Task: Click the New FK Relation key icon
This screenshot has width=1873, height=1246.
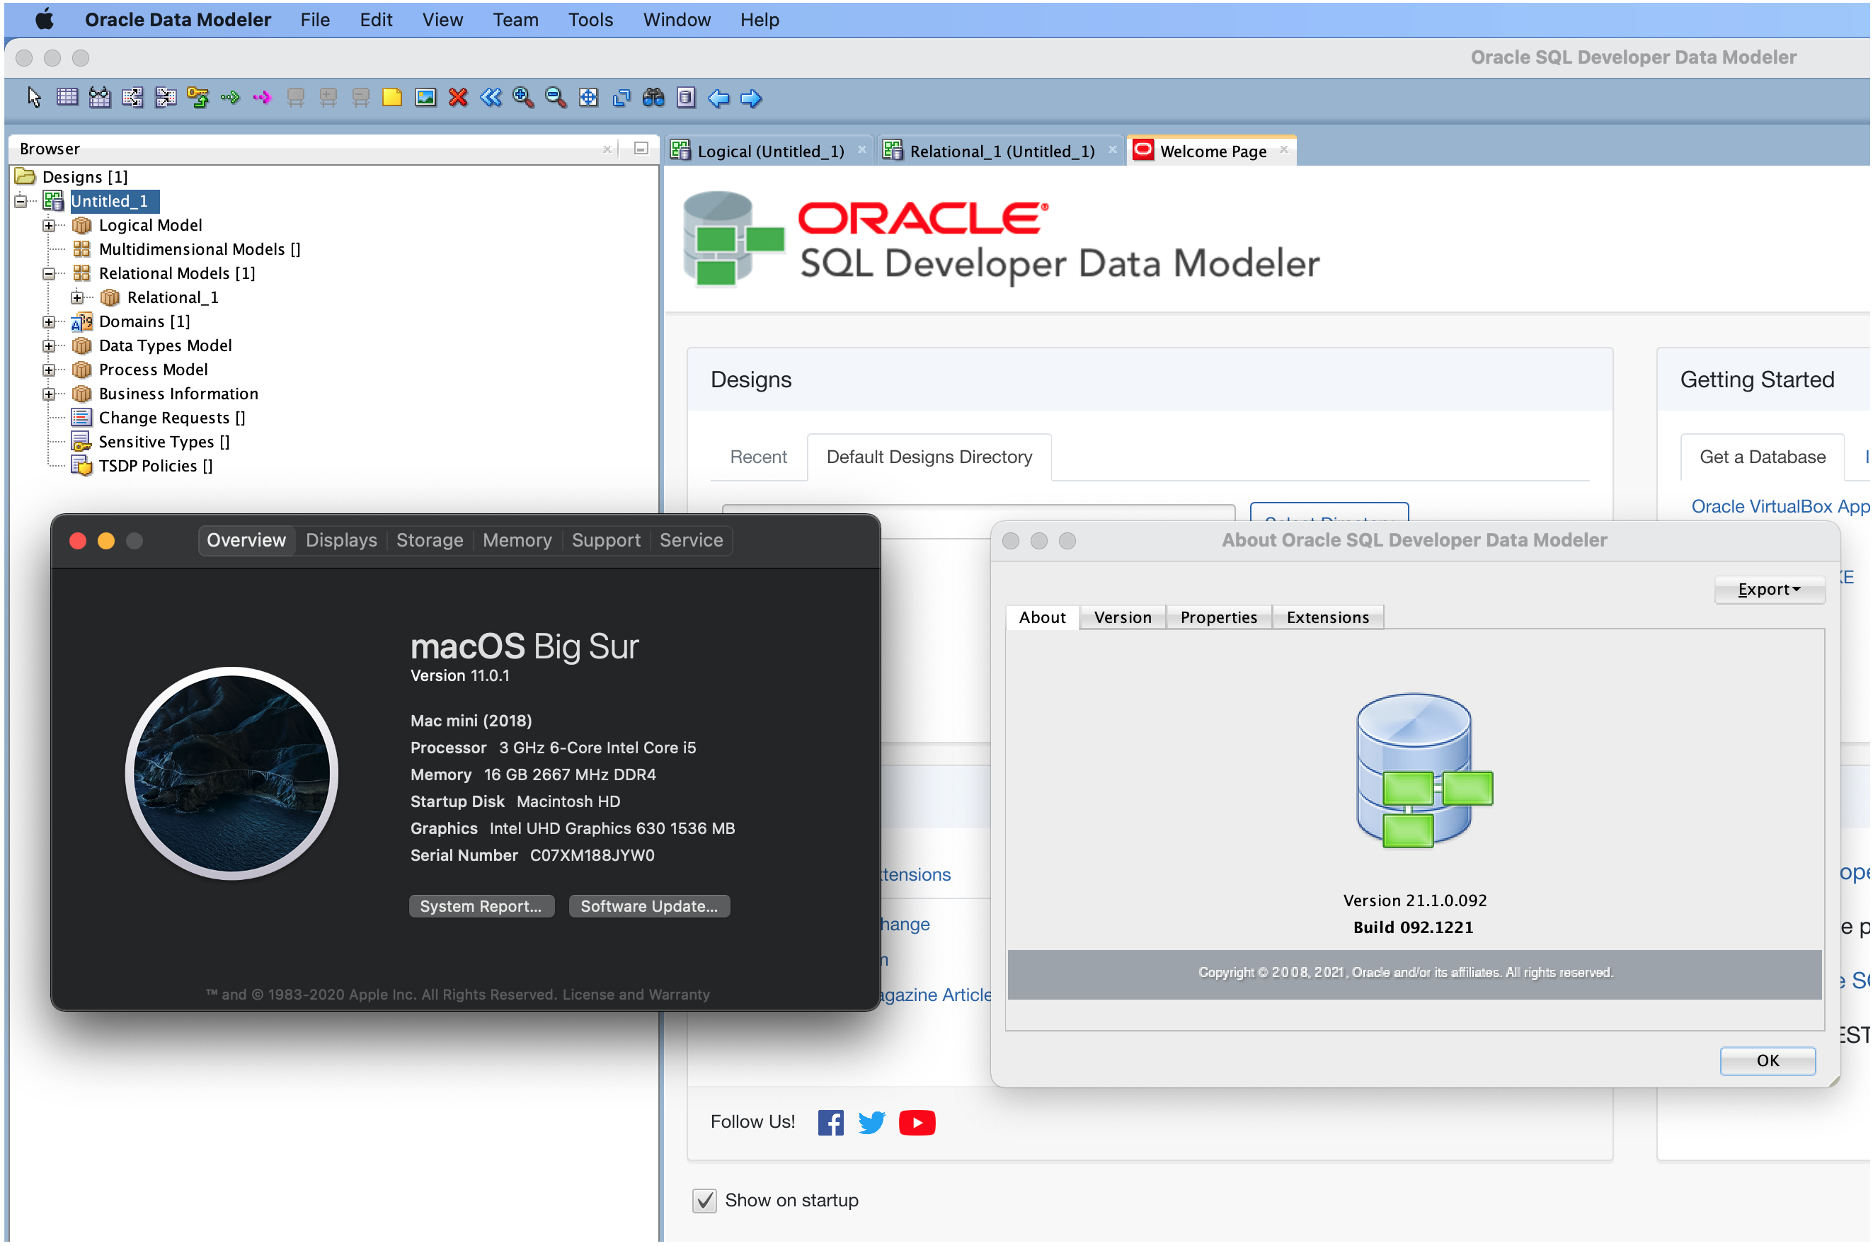Action: (x=197, y=98)
